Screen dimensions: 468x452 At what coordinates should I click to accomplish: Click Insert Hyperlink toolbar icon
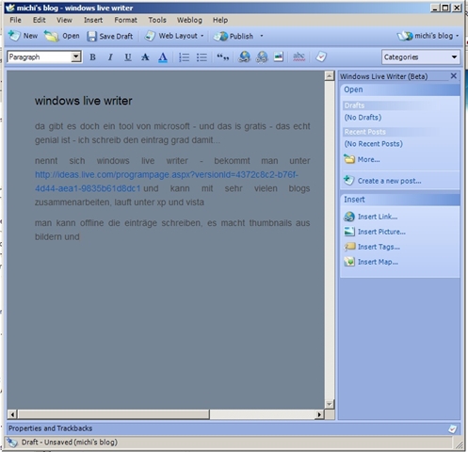point(244,57)
